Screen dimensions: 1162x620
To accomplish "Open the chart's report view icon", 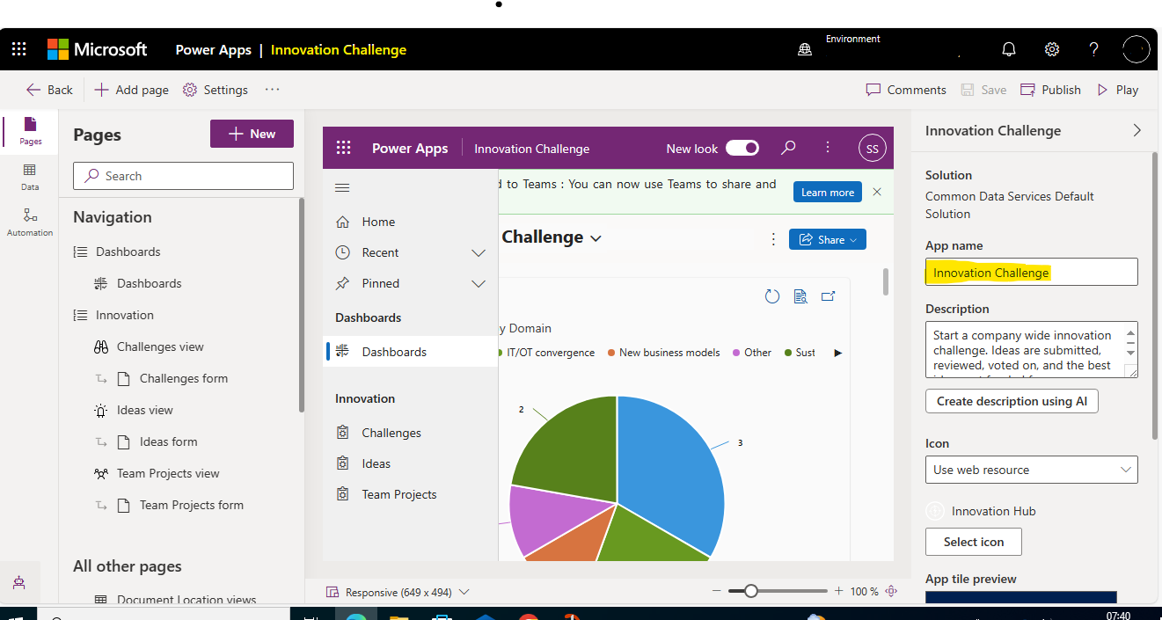I will [800, 296].
